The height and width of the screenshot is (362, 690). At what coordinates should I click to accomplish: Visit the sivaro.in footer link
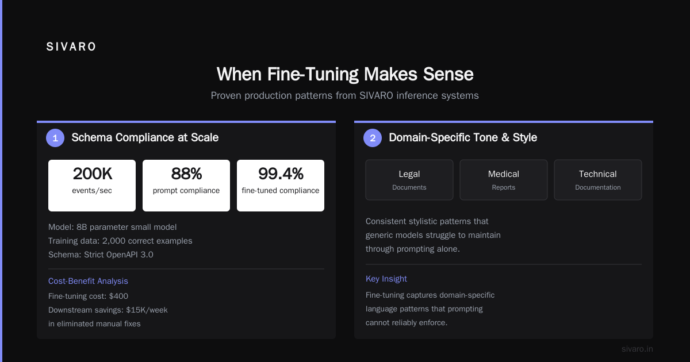(637, 349)
